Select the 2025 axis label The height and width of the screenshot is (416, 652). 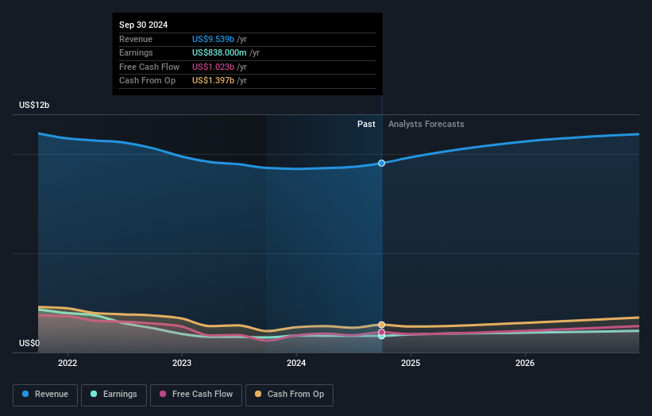click(411, 363)
